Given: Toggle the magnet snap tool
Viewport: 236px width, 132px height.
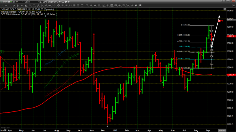Looking at the screenshot, I should [x=140, y=6].
